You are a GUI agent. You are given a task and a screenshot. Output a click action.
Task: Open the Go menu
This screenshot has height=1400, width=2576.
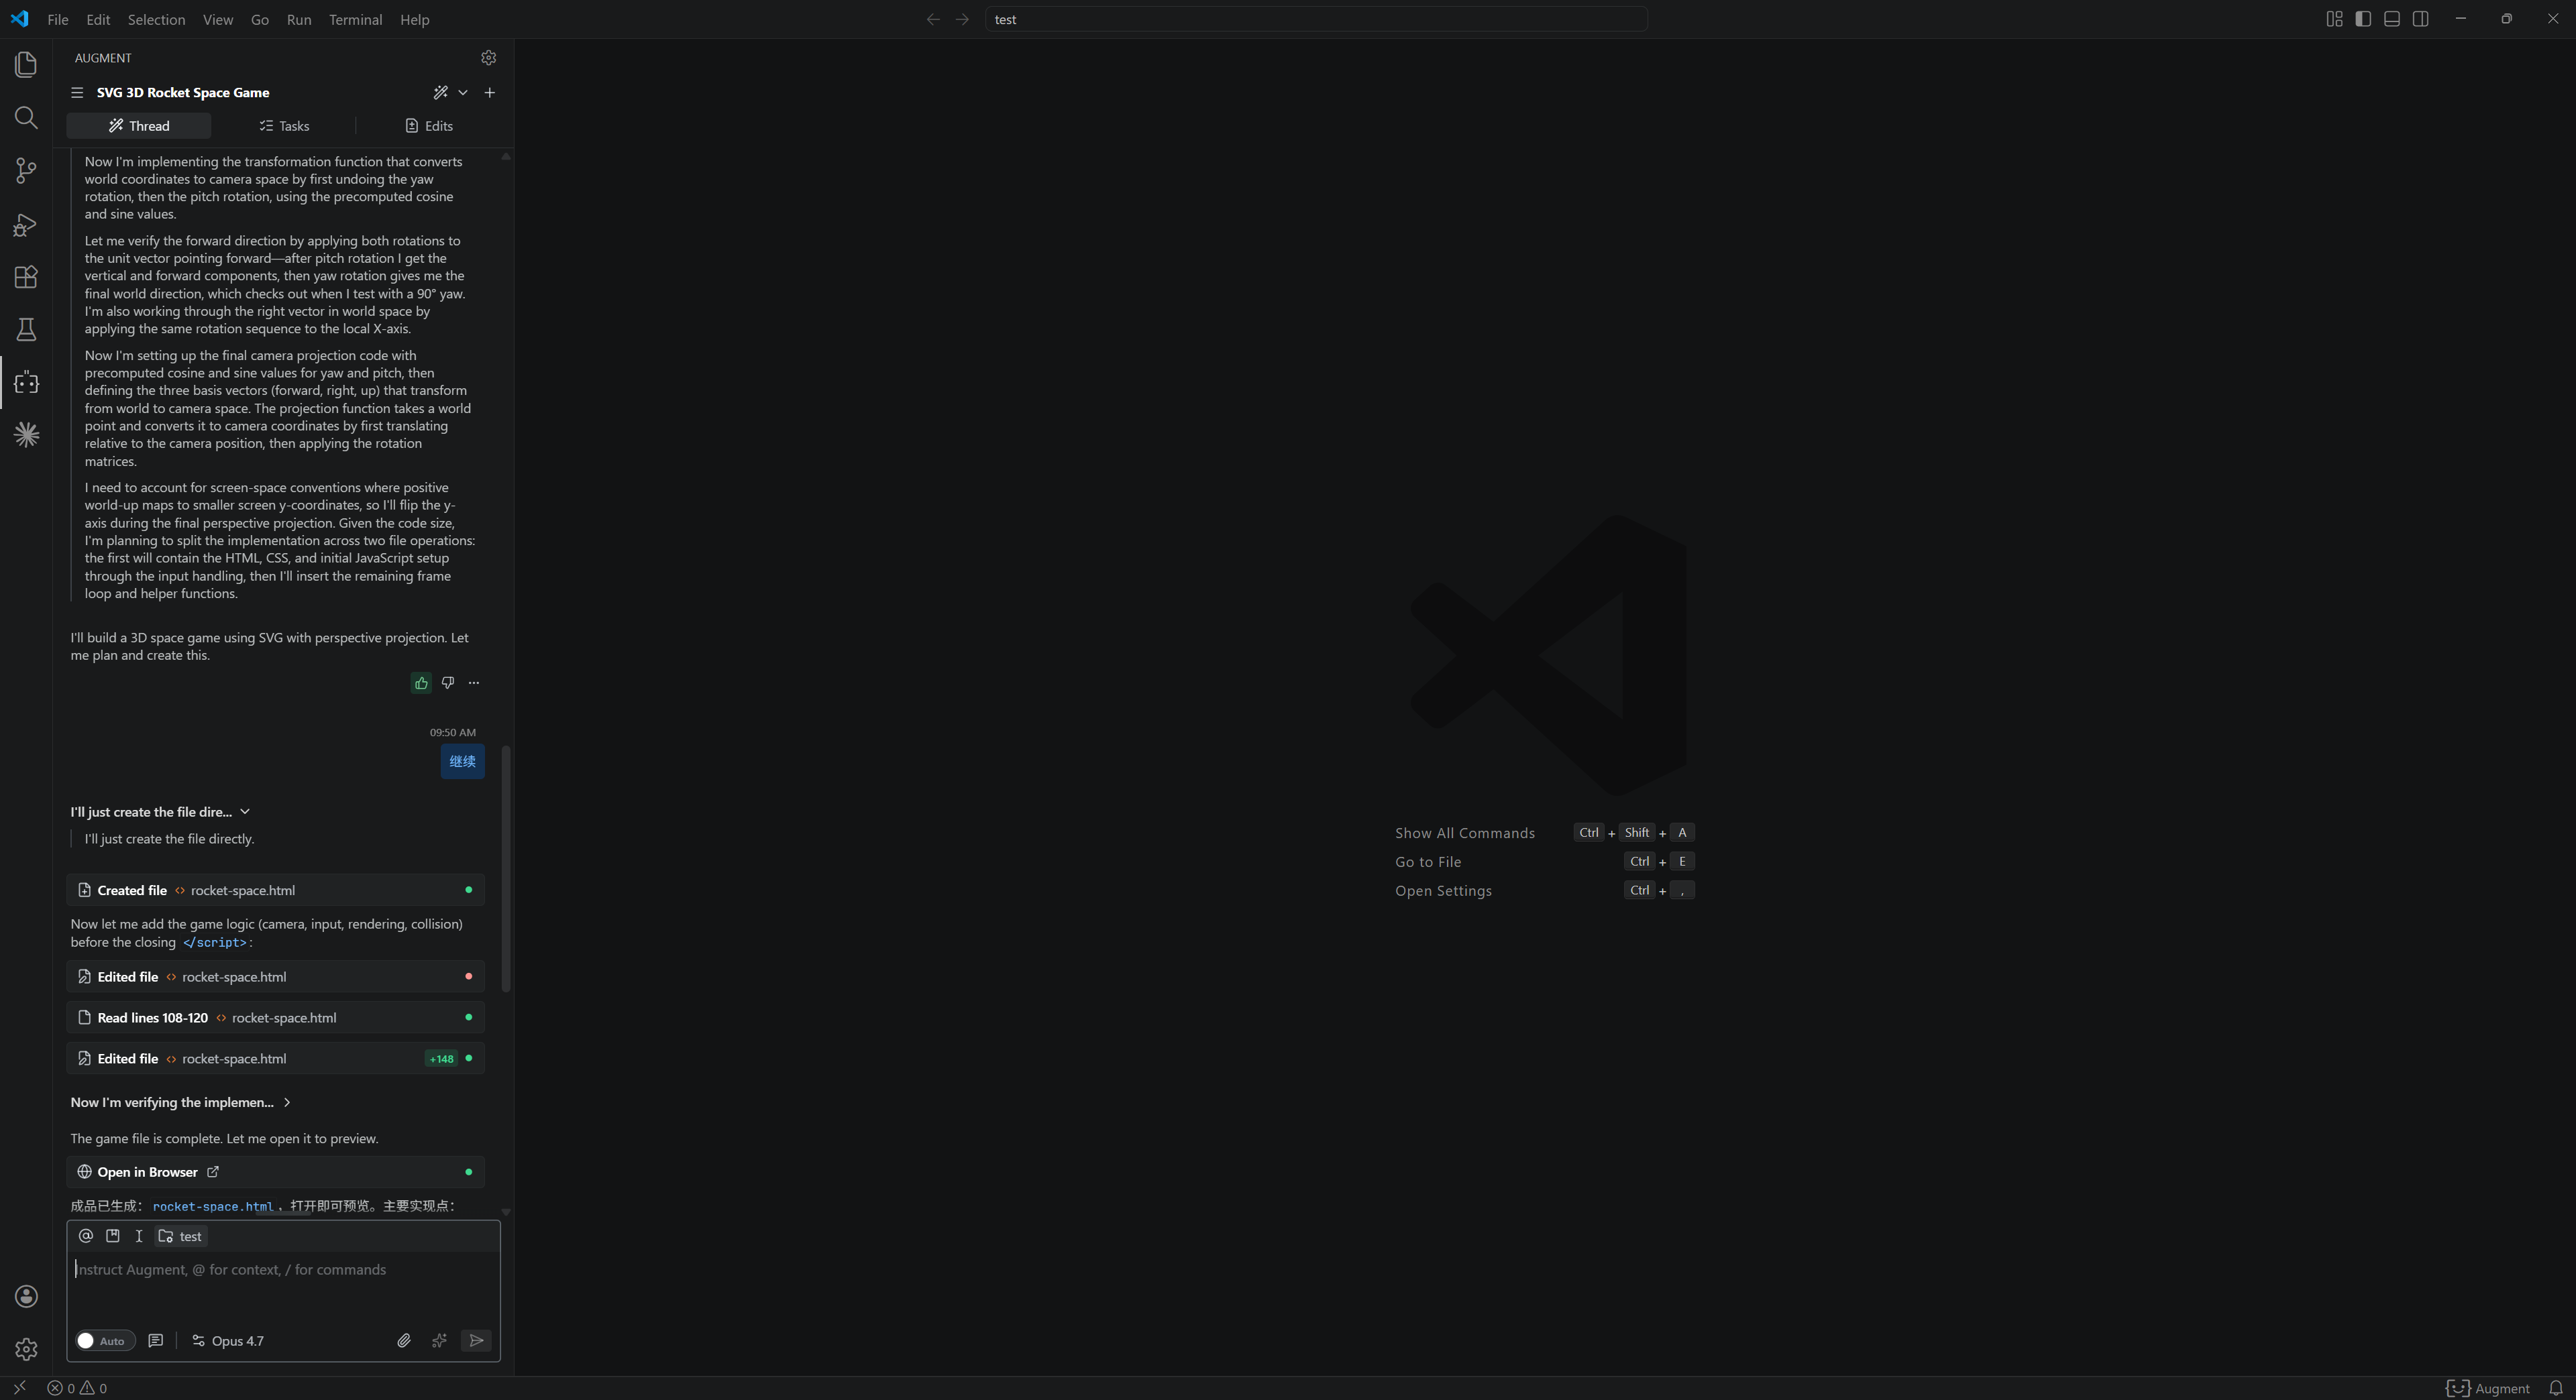[x=260, y=19]
